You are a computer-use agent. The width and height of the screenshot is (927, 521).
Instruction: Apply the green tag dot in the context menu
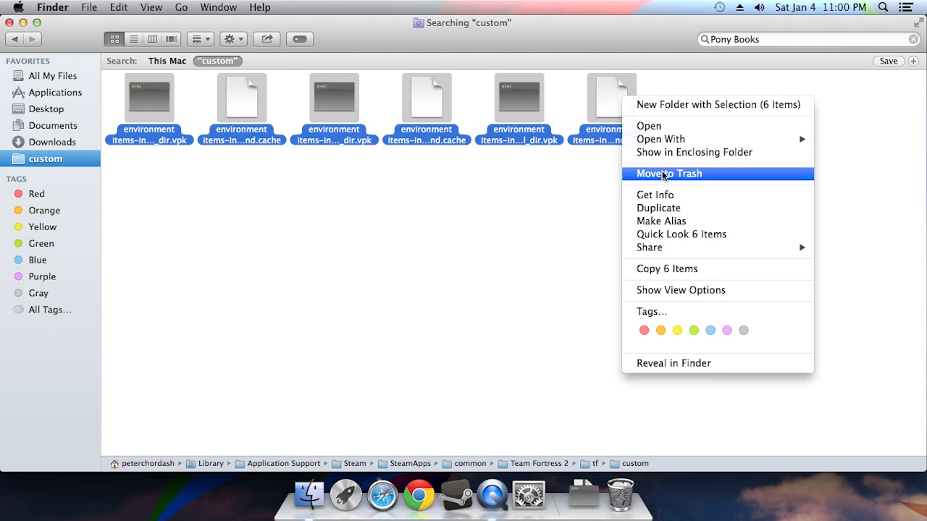tap(694, 331)
